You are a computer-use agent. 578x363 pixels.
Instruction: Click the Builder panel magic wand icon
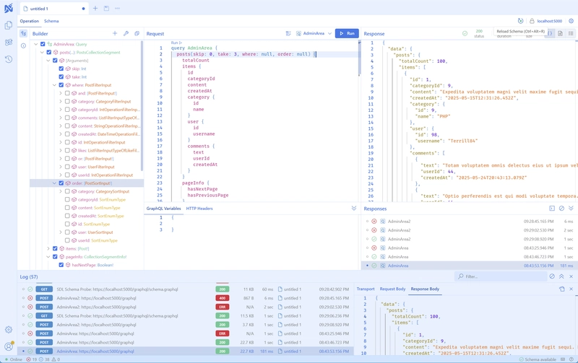point(126,33)
